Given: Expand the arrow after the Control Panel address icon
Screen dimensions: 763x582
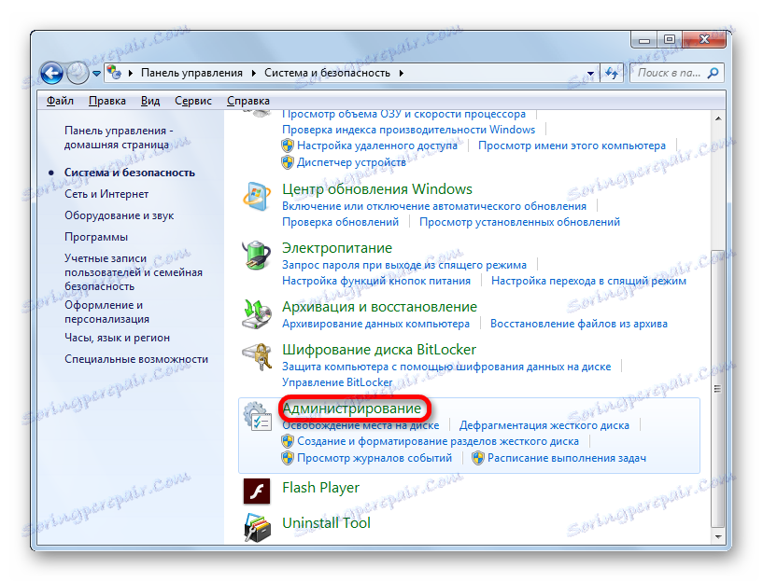Looking at the screenshot, I should tap(131, 73).
